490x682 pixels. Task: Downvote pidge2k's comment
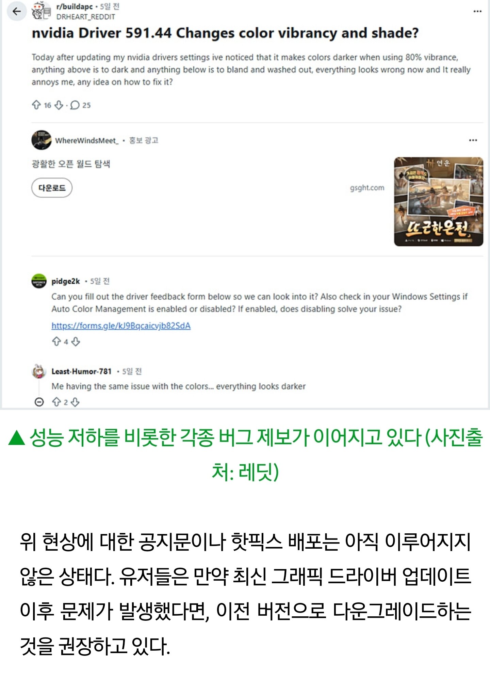tap(76, 342)
